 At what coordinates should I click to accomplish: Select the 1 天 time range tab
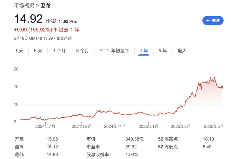click(19, 51)
